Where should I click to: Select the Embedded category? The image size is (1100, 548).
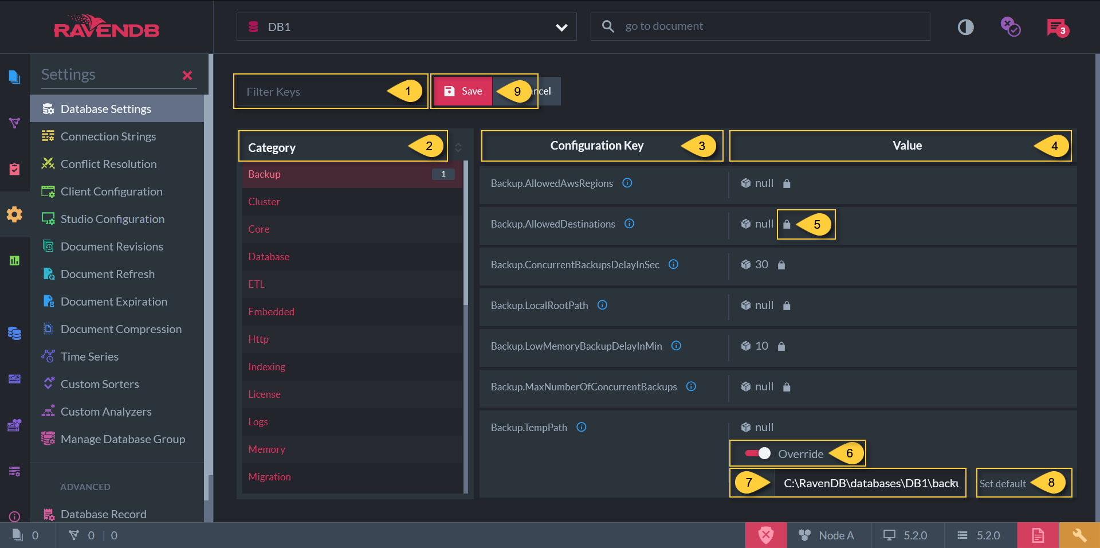(x=352, y=312)
